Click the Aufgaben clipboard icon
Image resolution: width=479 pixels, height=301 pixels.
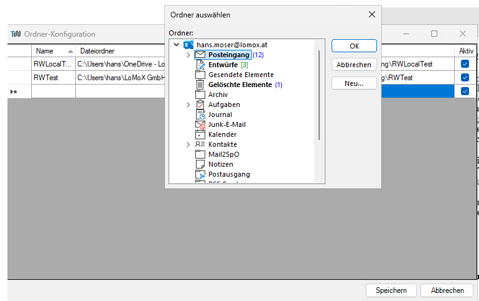pos(200,104)
